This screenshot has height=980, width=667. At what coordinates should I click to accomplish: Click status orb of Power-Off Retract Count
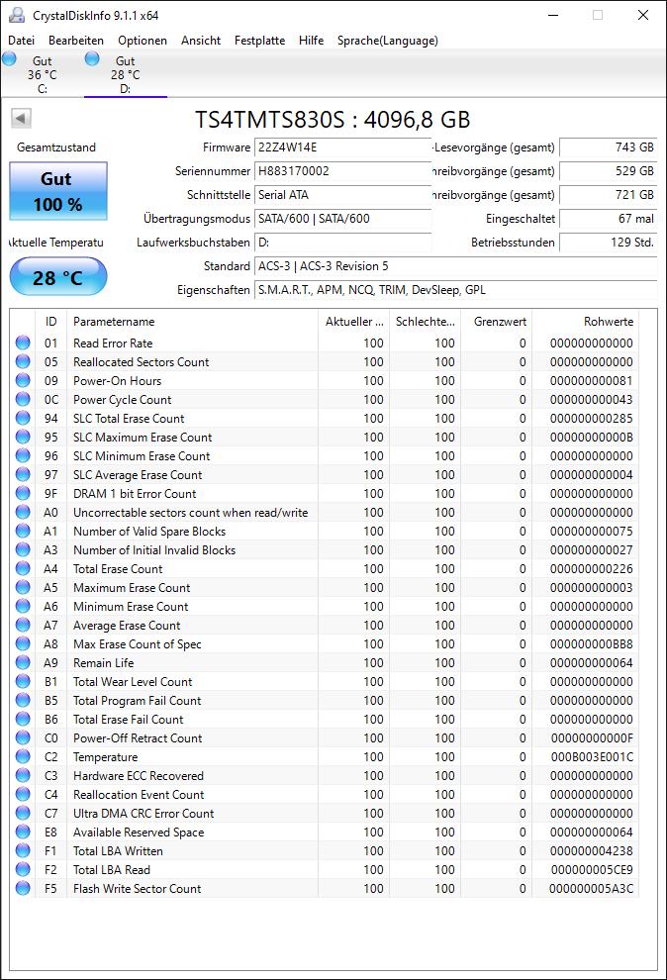(23, 737)
